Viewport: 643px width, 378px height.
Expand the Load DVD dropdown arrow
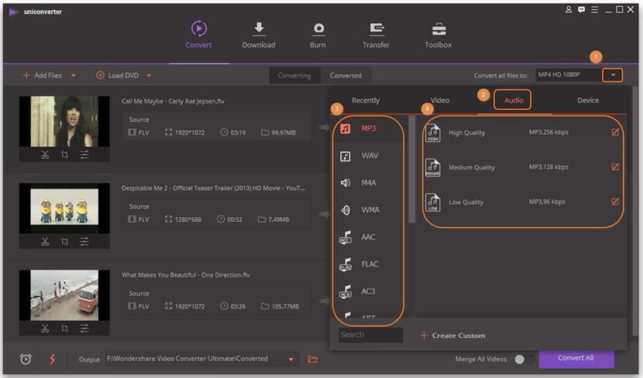[x=149, y=75]
